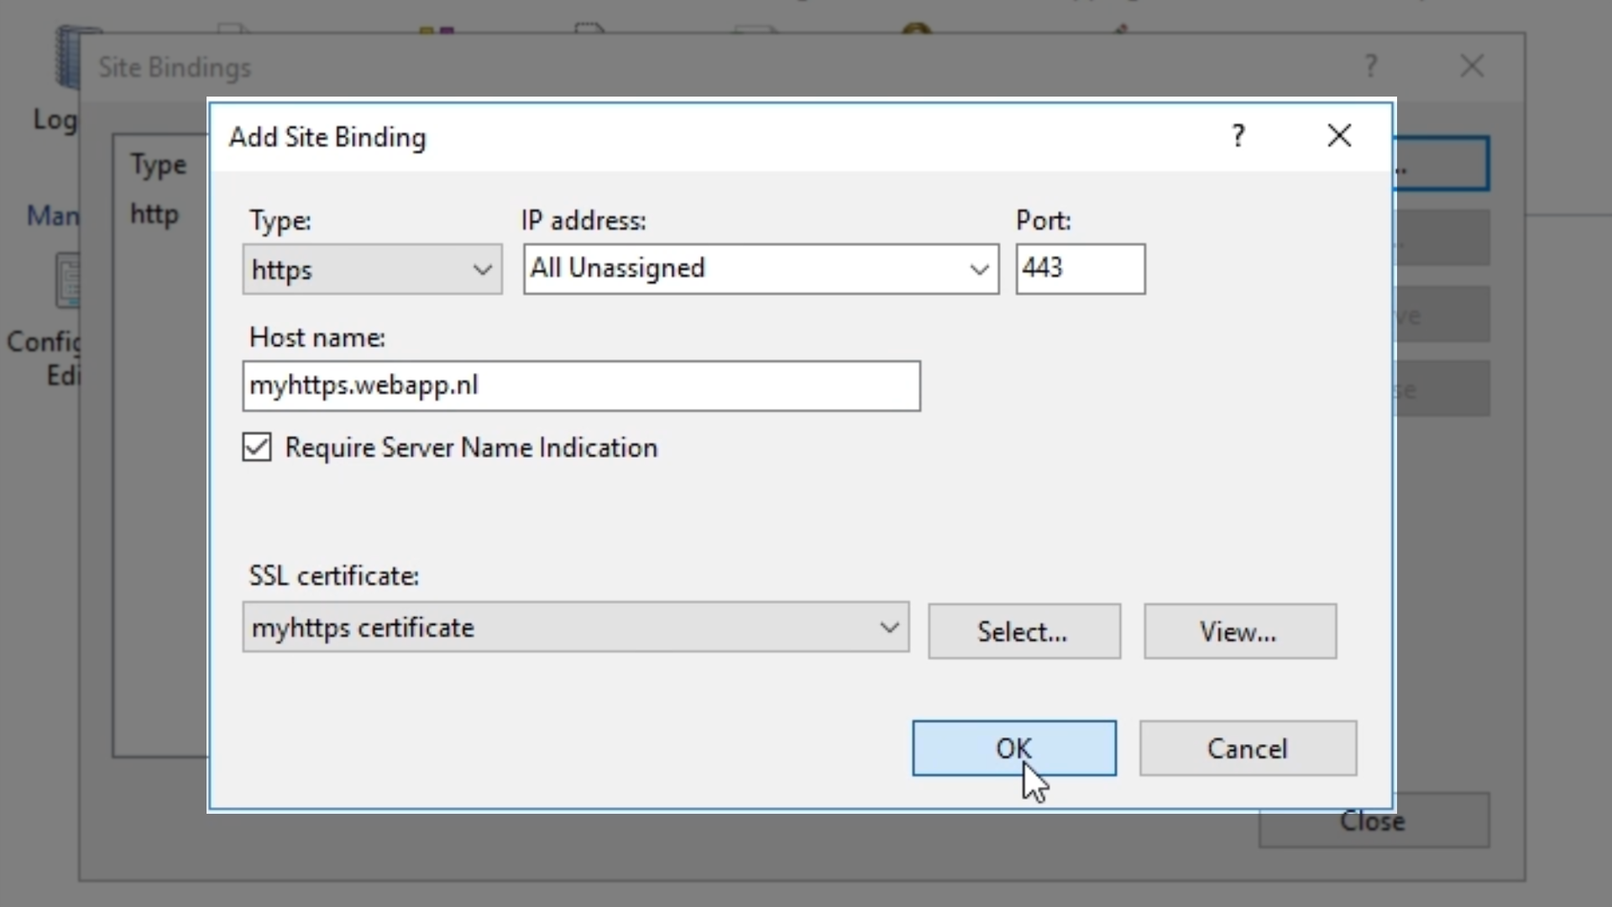Screen dimensions: 1612x907
Task: Click the Host name text field
Action: click(581, 386)
